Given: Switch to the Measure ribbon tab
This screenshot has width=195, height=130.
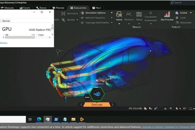Looking at the screenshot, I should pos(7,8).
